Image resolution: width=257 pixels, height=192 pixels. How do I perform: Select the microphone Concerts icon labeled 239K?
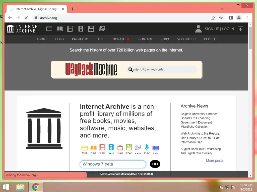(147, 147)
